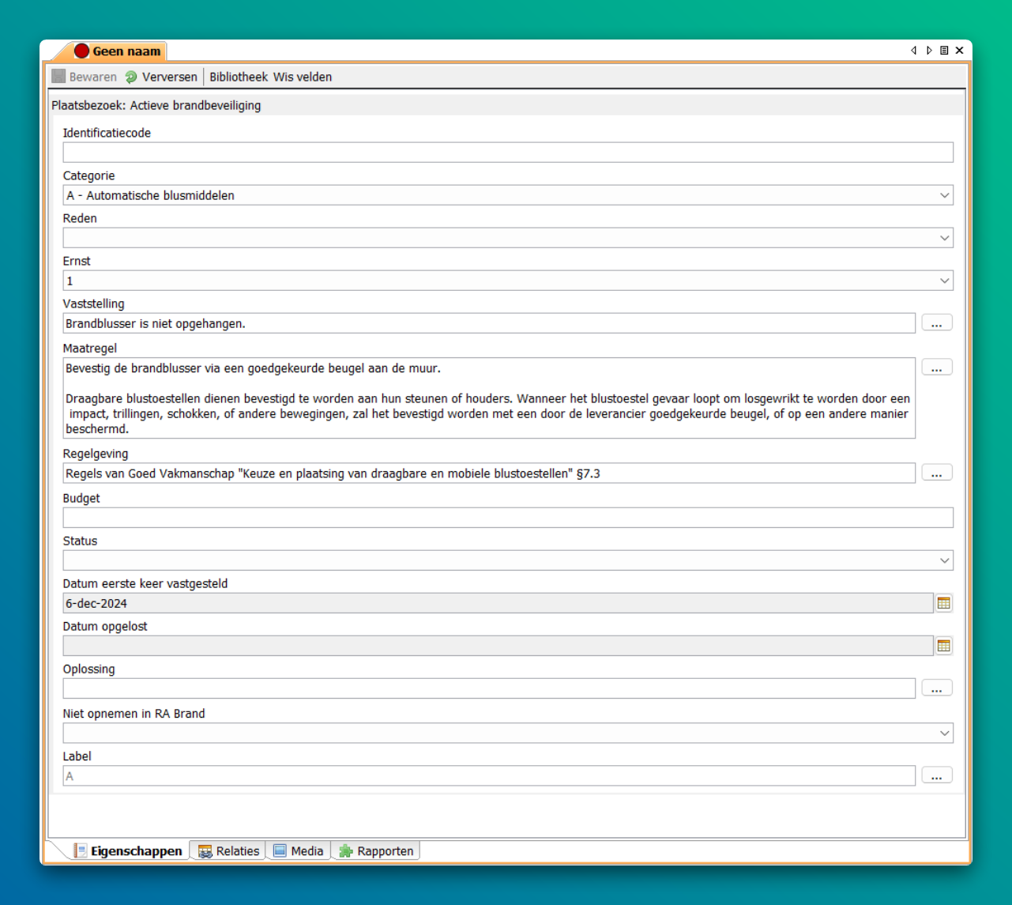Expand the Categorie dropdown
The height and width of the screenshot is (905, 1012).
click(944, 195)
